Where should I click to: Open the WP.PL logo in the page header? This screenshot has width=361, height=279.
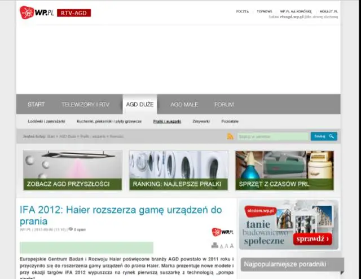(x=37, y=12)
